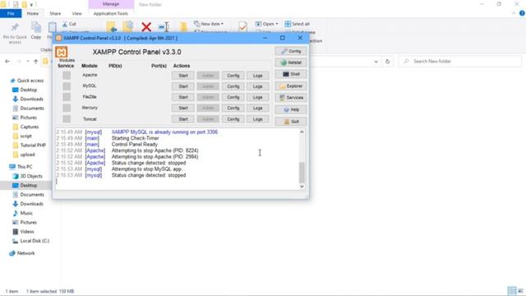The width and height of the screenshot is (526, 296).
Task: Open Explorer Help question mark icon
Action: coord(522,13)
